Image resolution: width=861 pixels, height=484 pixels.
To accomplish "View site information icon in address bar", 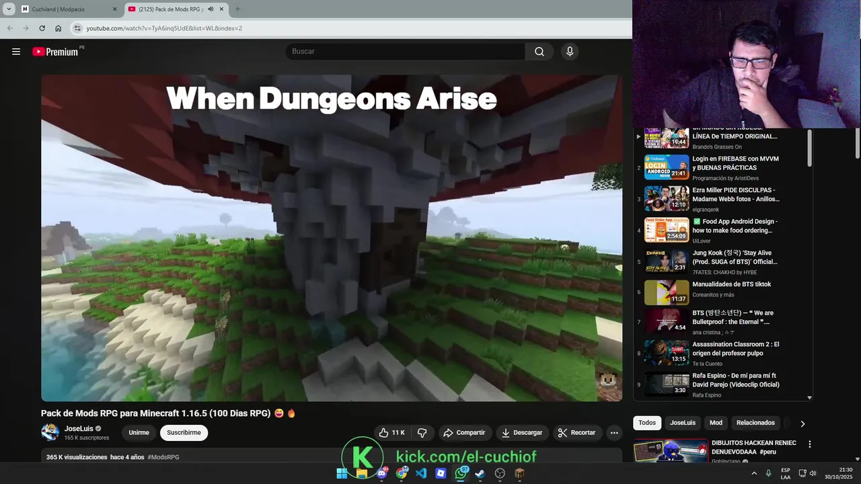I will coord(77,28).
